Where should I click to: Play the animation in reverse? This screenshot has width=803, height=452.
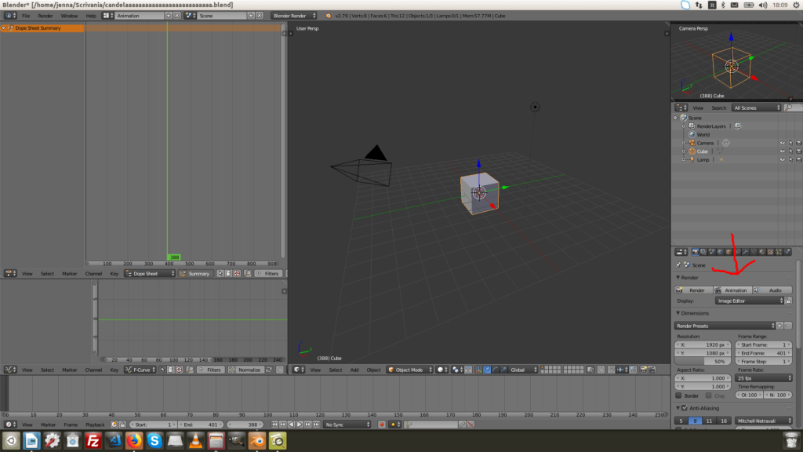[292, 425]
